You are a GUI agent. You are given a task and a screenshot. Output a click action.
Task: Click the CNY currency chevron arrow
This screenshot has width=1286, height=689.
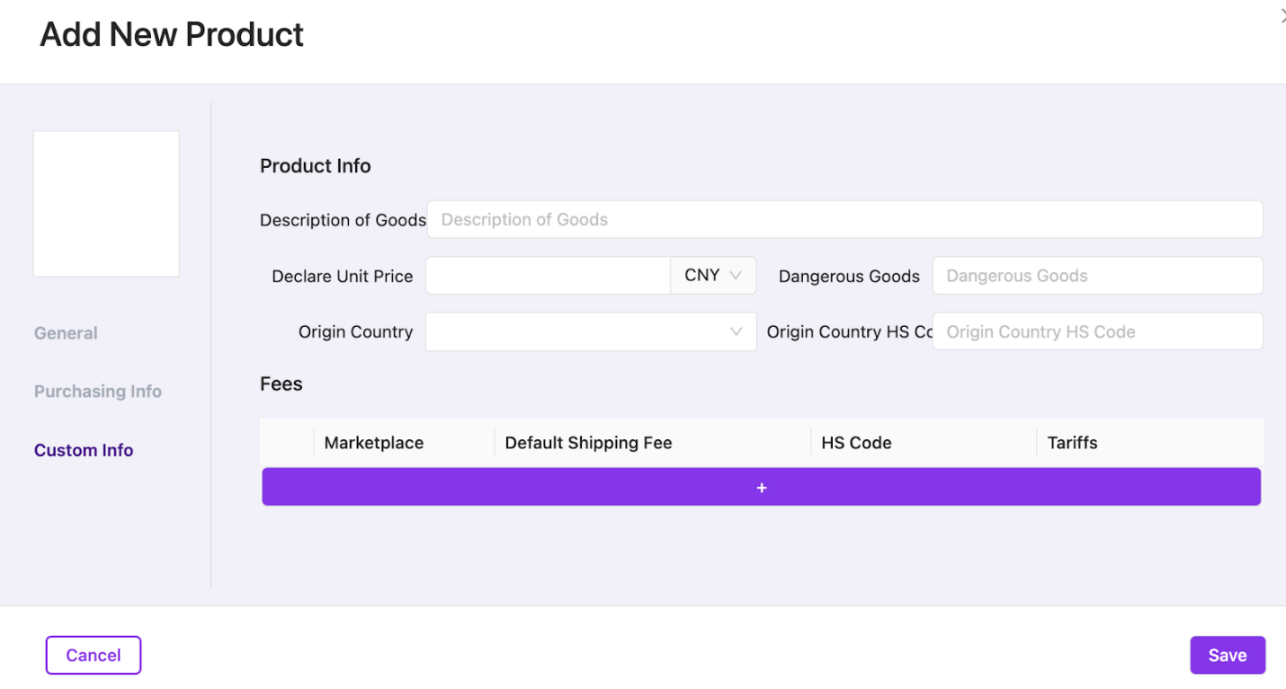[736, 276]
